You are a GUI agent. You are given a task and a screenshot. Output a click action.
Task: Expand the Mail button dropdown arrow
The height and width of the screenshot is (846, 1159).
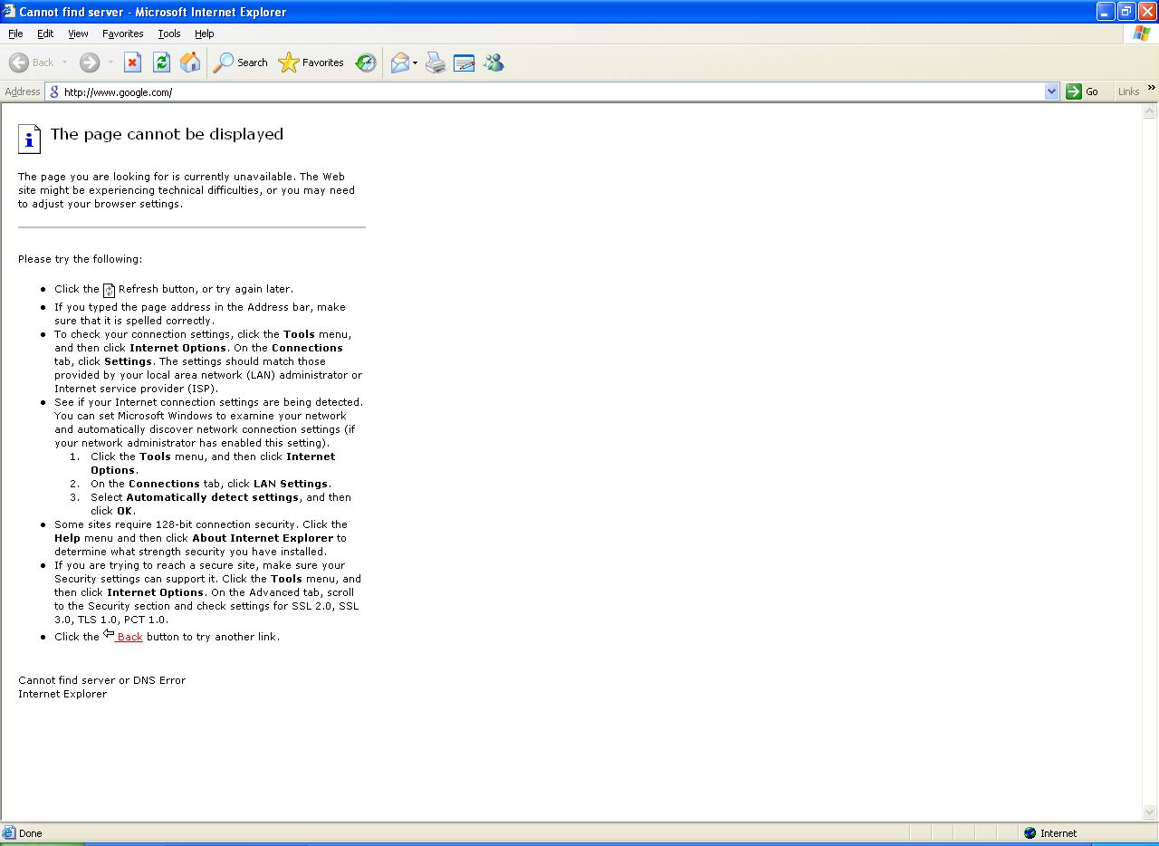(x=416, y=62)
